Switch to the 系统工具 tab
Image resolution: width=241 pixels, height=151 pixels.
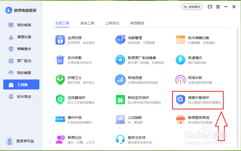87,23
